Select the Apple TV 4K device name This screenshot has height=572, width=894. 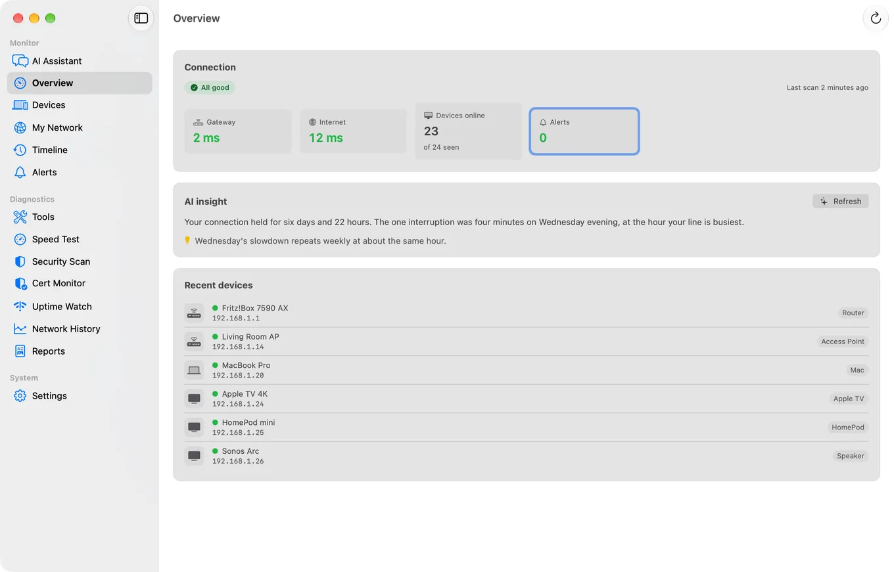click(x=245, y=394)
